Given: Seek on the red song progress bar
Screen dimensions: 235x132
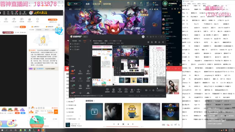Looking at the screenshot, I should pyautogui.click(x=122, y=127).
